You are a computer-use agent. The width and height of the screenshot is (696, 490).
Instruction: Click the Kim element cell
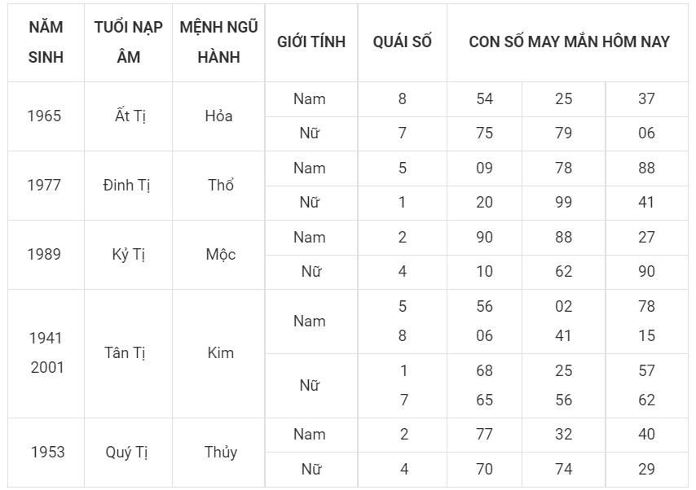218,353
